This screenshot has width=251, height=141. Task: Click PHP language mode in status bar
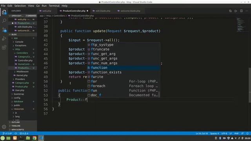(236, 133)
